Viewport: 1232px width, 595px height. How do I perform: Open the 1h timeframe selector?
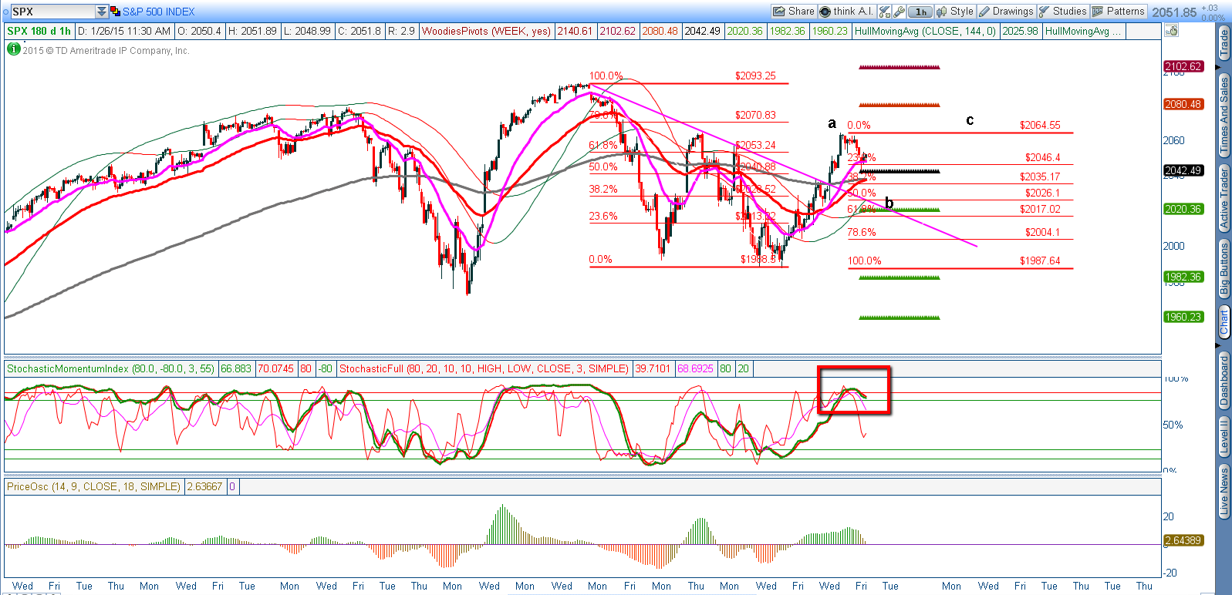point(920,12)
